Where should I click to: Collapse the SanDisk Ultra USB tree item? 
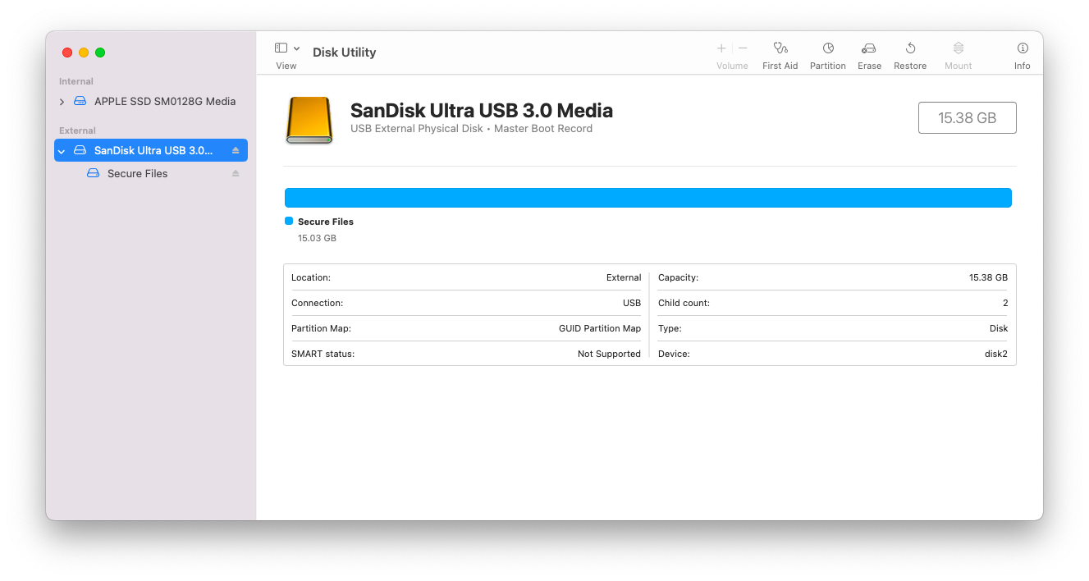point(62,151)
